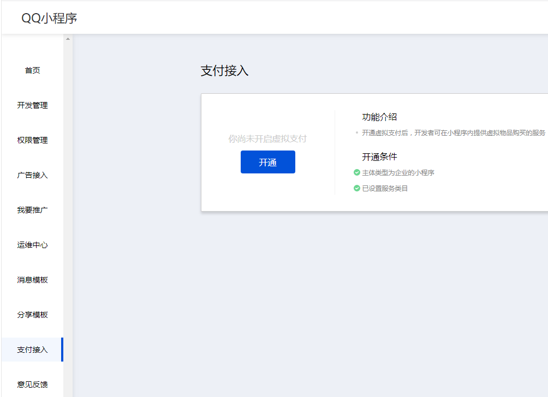Click green check beside 已设置服务类目
The height and width of the screenshot is (397, 548).
(357, 189)
